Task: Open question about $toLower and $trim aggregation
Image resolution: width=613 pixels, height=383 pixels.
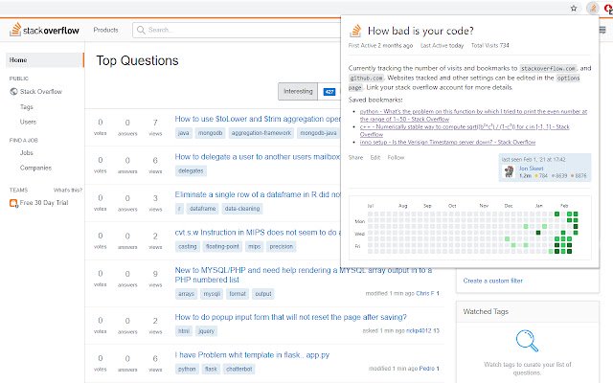Action: pyautogui.click(x=258, y=119)
